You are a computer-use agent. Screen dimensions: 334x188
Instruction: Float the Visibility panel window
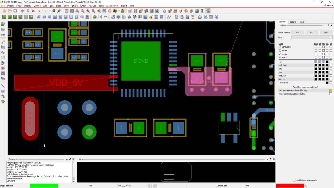pyautogui.click(x=328, y=25)
